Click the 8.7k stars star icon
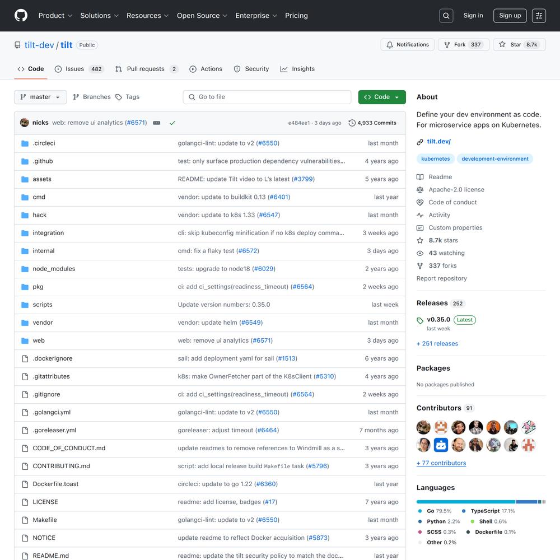This screenshot has height=560, width=560. click(420, 240)
